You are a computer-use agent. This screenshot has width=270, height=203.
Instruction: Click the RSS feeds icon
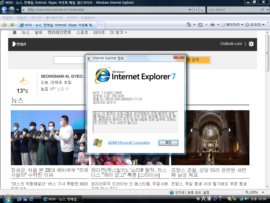click(x=200, y=25)
